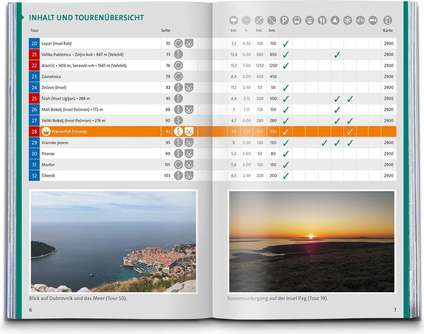Click the crown top-tour icon in row 28
Screen dimensions: 424x334
click(x=47, y=131)
